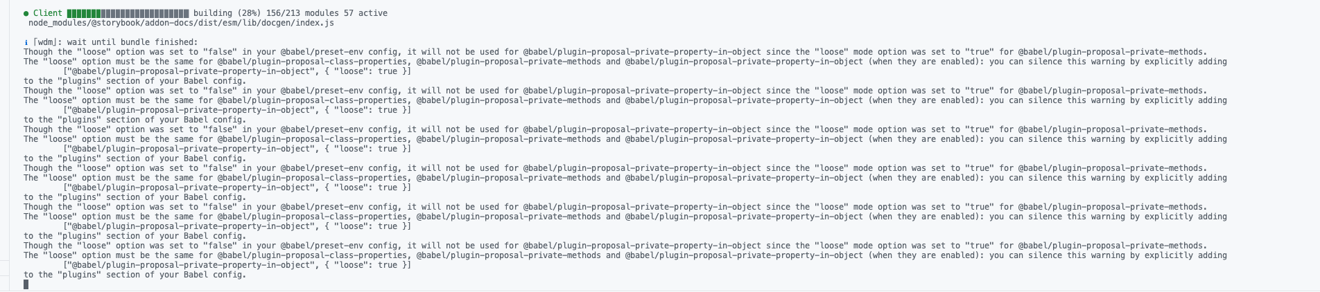Click the first "to the plugins section" line
Image resolution: width=1320 pixels, height=292 pixels.
point(134,81)
